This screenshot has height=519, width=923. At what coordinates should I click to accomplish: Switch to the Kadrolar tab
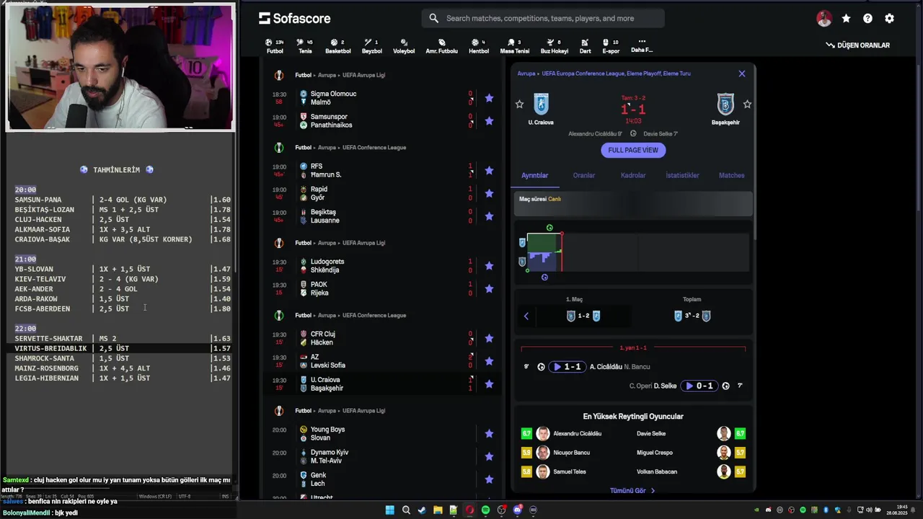(x=633, y=175)
